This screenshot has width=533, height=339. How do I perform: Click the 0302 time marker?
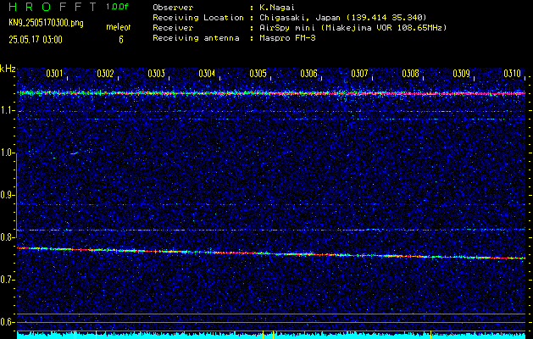(105, 74)
